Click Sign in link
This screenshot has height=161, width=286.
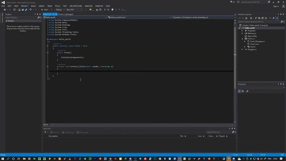[276, 6]
